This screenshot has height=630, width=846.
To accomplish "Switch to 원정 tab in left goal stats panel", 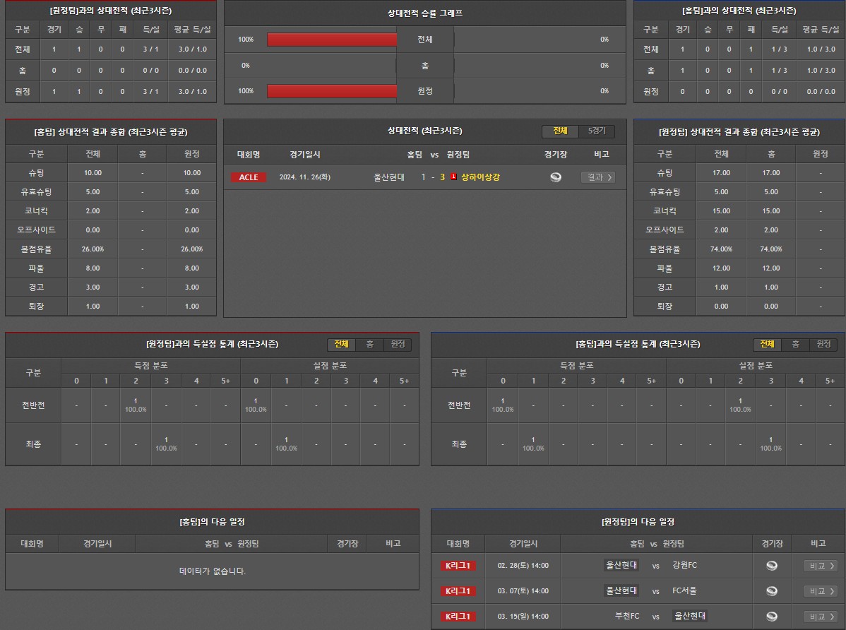I will pyautogui.click(x=398, y=345).
